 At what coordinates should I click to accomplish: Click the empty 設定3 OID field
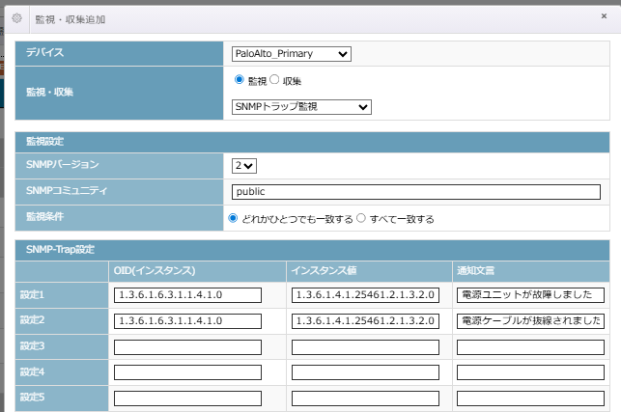click(x=188, y=346)
